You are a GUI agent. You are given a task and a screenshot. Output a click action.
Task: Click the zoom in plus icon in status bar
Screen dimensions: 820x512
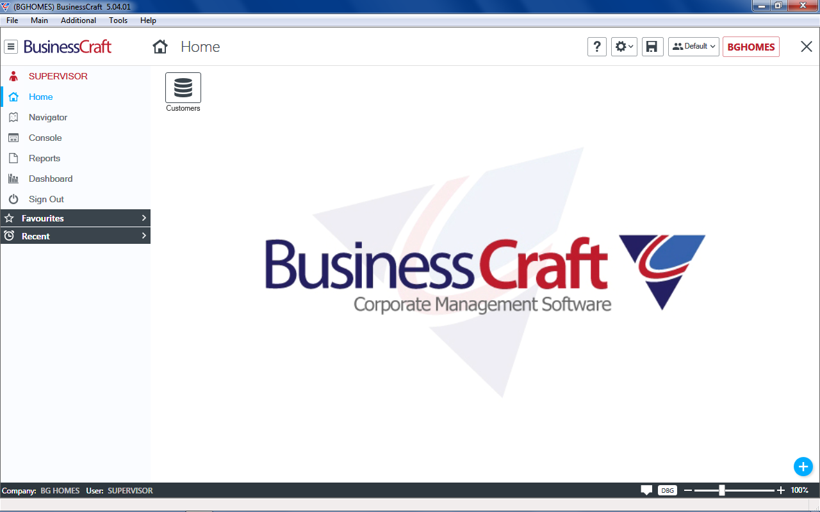[780, 490]
